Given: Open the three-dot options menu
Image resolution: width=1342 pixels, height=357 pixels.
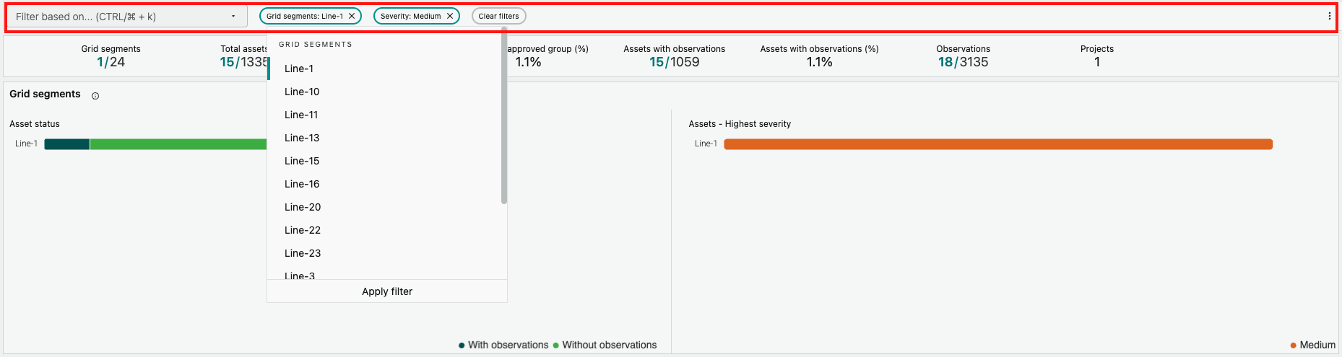Looking at the screenshot, I should tap(1329, 16).
